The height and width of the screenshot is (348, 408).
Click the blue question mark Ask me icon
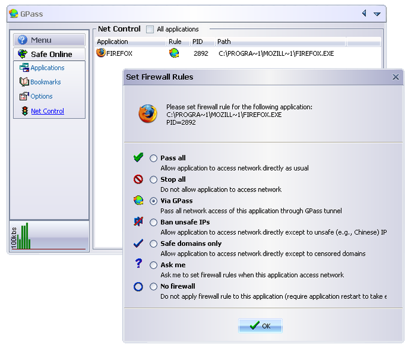coord(139,263)
